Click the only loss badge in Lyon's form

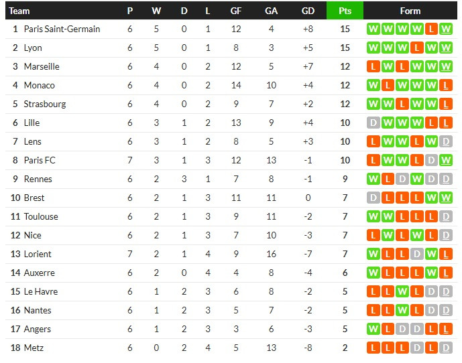point(418,48)
